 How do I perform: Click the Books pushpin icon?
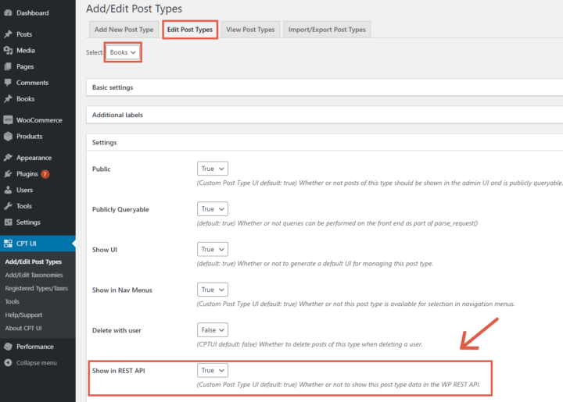pos(8,99)
